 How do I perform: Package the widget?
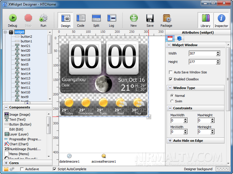166,21
